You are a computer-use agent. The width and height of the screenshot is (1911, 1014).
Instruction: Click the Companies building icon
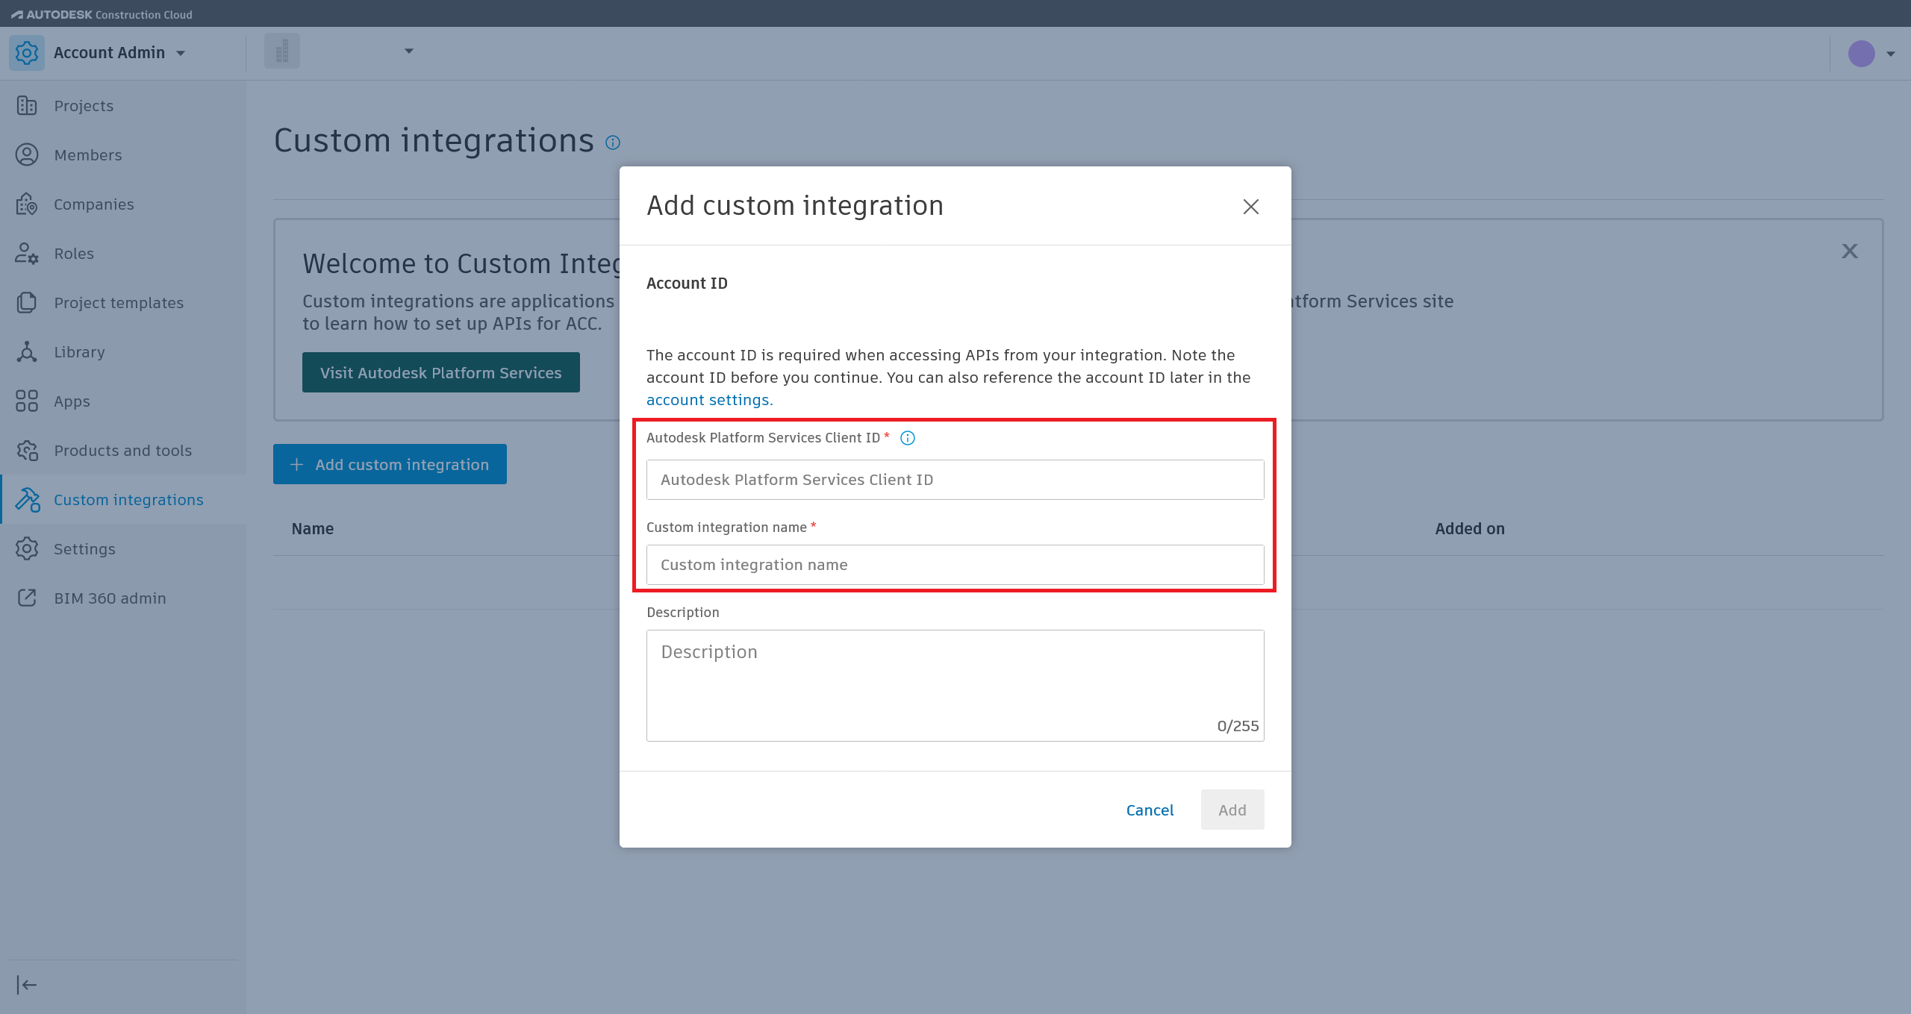pos(27,204)
